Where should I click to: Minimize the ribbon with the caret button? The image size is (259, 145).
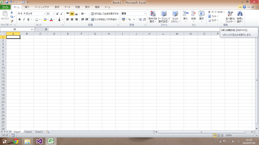[240, 7]
